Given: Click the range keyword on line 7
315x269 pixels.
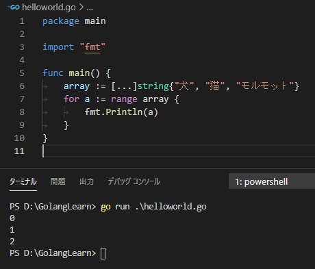Looking at the screenshot, I should [124, 99].
